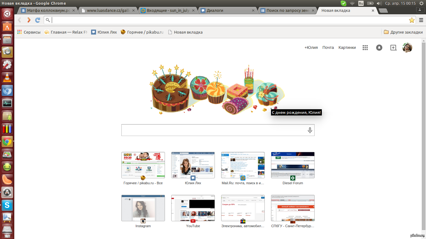Open Files manager from launcher

click(7, 39)
